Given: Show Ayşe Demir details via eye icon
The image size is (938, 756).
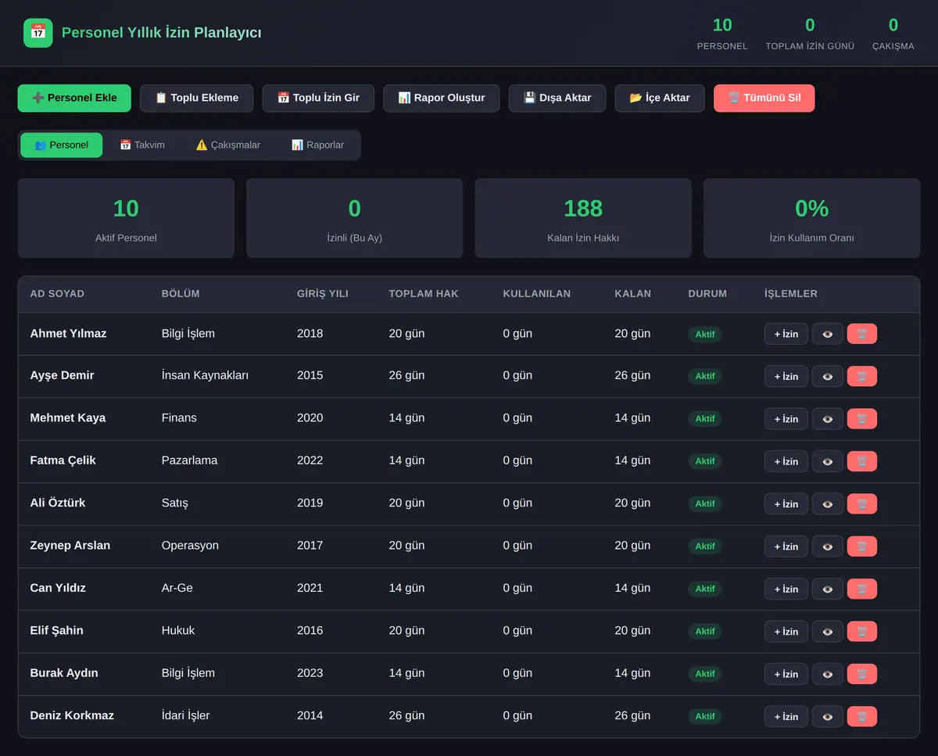Looking at the screenshot, I should (x=828, y=376).
